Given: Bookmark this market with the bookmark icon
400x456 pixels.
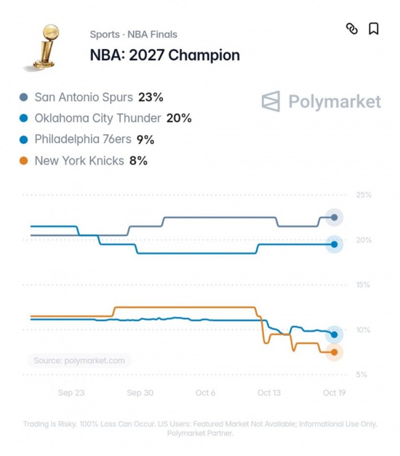Looking at the screenshot, I should tap(374, 29).
